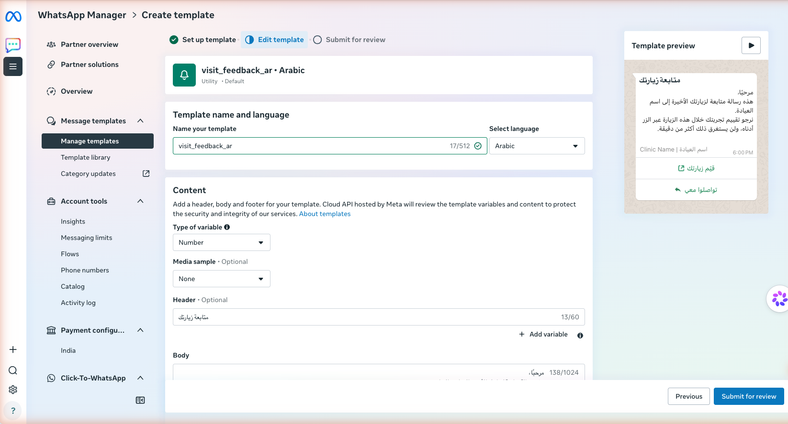Collapse the Click-To-WhatsApp section
Screen dimensions: 788x424
pos(140,378)
